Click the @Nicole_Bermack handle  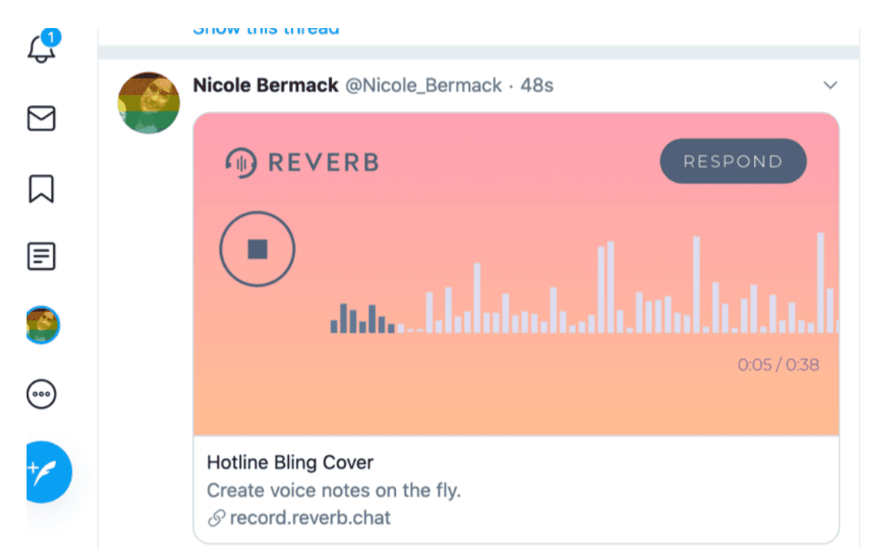[424, 86]
